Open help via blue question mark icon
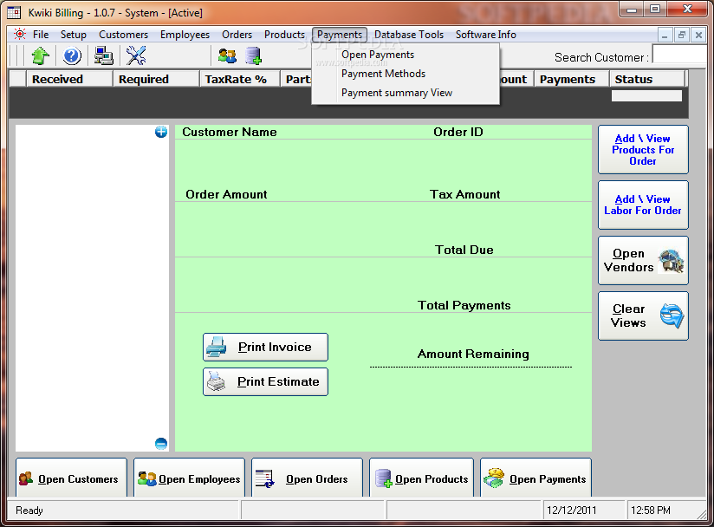This screenshot has width=714, height=527. pos(72,56)
